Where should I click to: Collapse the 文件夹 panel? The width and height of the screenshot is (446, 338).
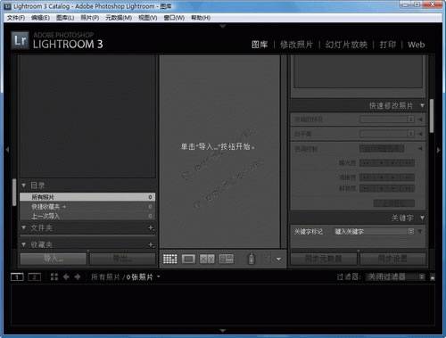(x=24, y=228)
